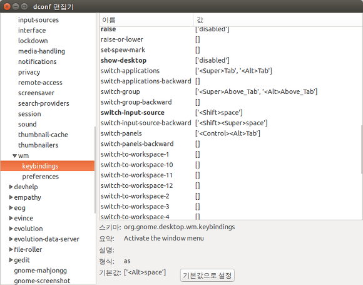Edit the '<Super>Tab', '<Alt>Tab' value

click(233, 71)
